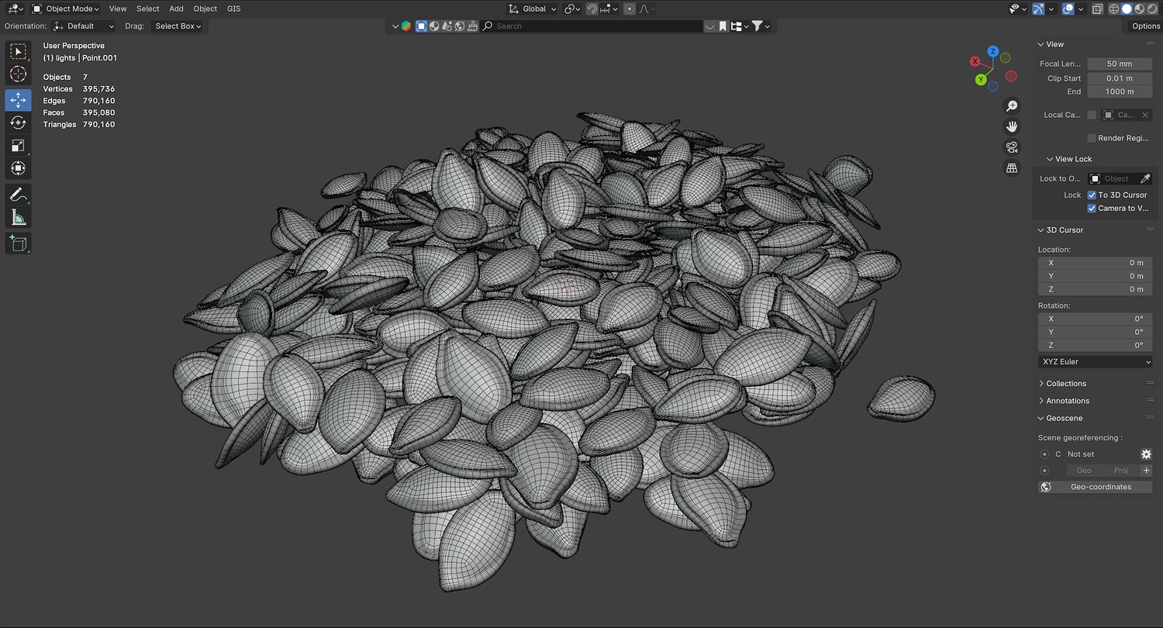Image resolution: width=1163 pixels, height=628 pixels.
Task: Switch to solid viewport shading
Action: pos(1127,9)
